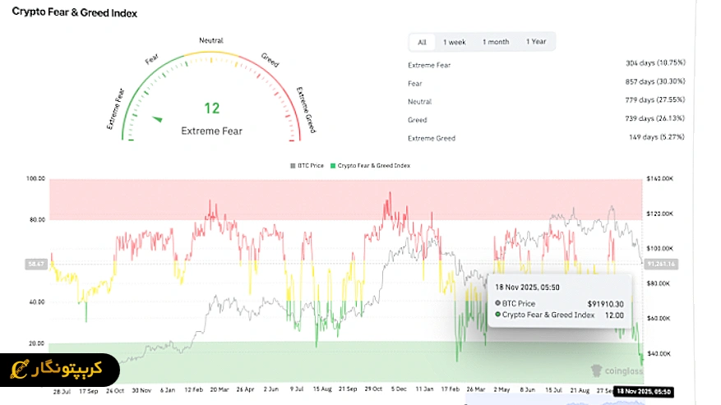
Task: Click the gauge value 12
Action: (x=211, y=108)
